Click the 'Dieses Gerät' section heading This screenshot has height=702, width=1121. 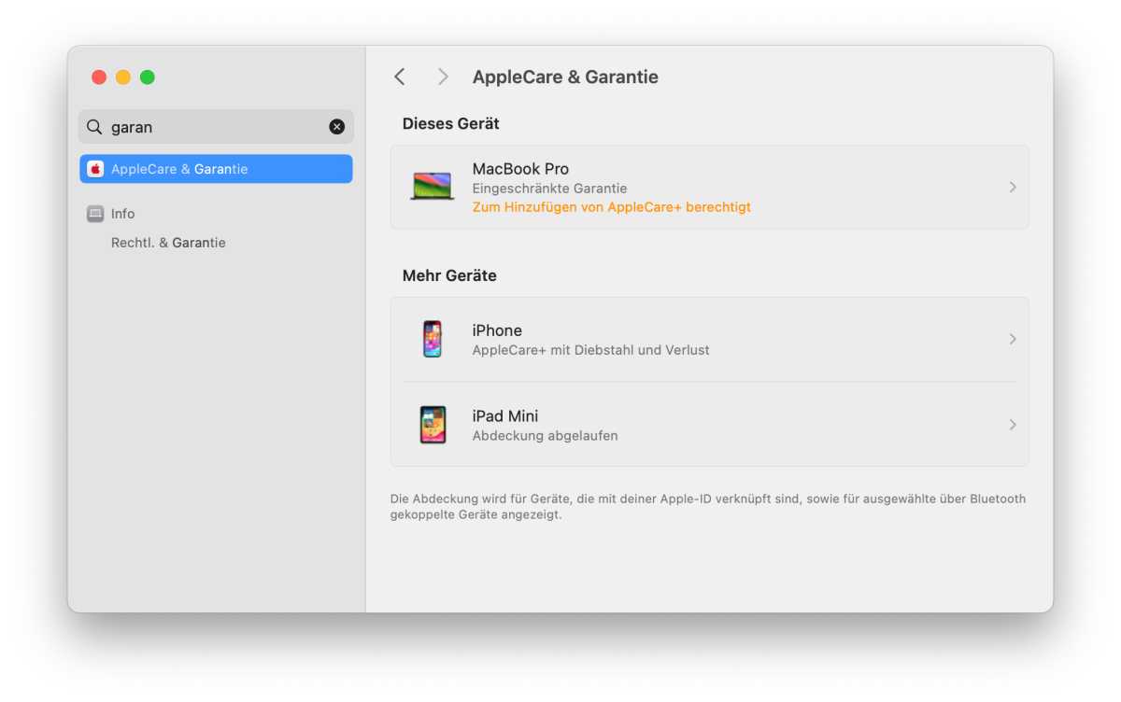point(450,123)
